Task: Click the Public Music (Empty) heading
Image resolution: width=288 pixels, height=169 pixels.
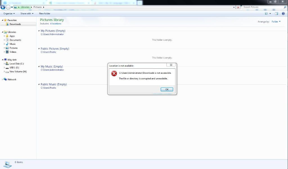Action: [x=54, y=84]
